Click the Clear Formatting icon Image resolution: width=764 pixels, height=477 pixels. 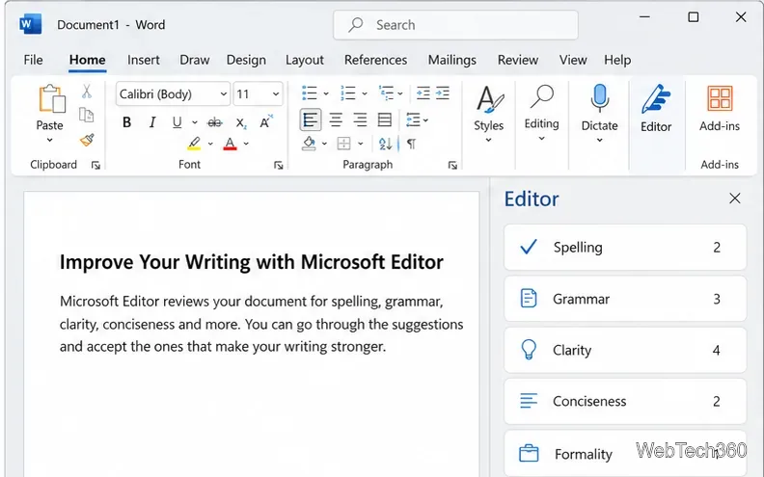pos(266,121)
